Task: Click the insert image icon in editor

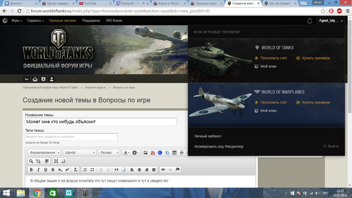Action: [x=145, y=153]
